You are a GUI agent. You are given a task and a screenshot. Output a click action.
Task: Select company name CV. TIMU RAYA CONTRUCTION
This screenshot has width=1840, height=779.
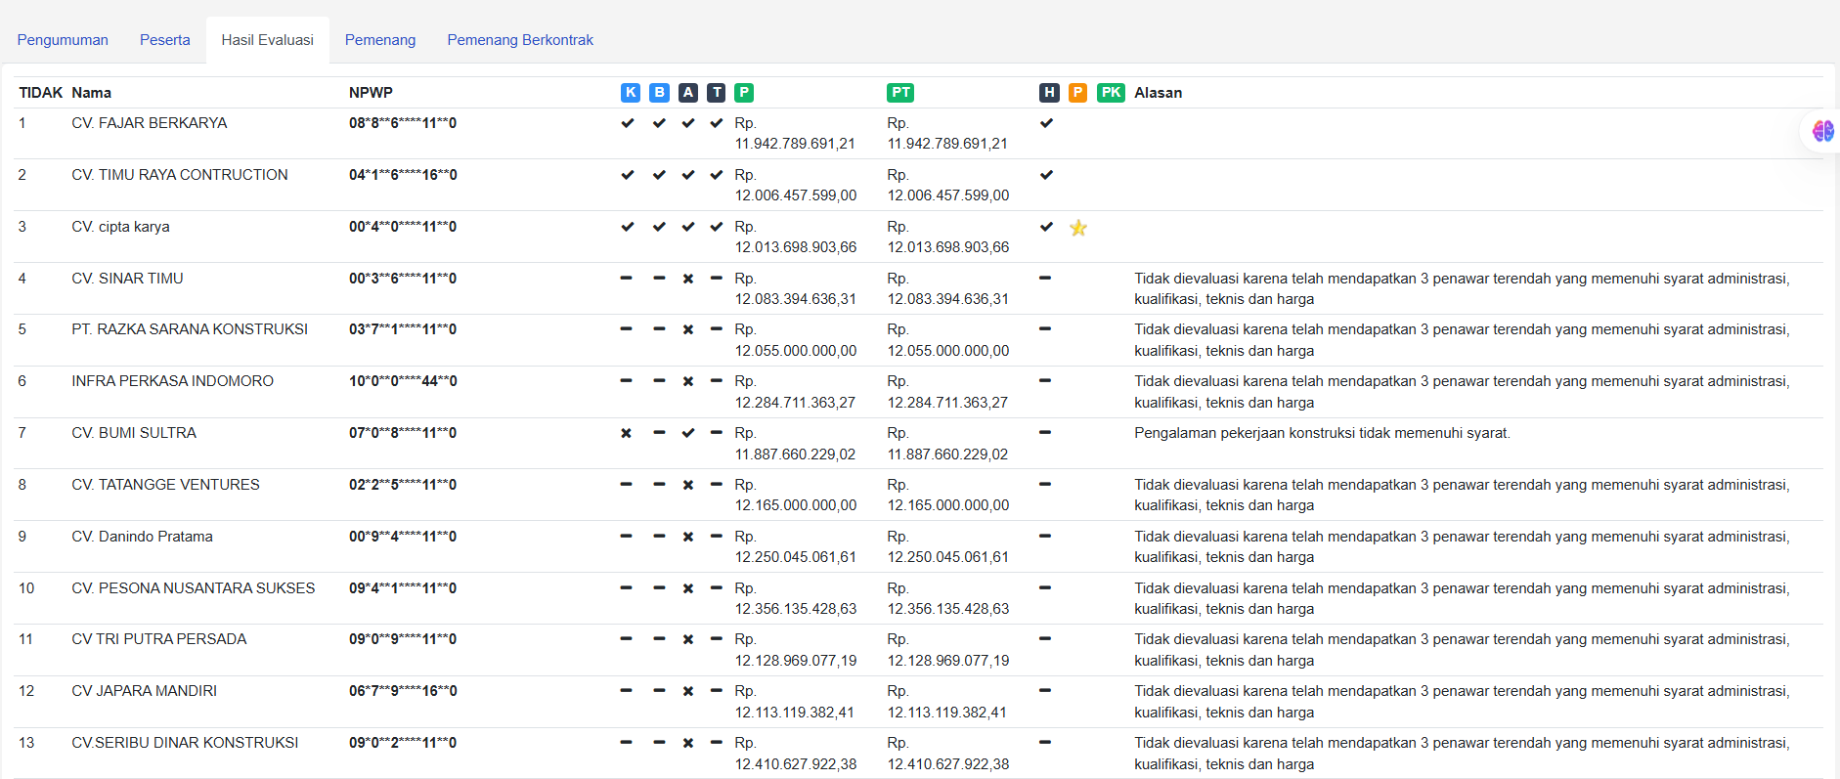pyautogui.click(x=180, y=175)
